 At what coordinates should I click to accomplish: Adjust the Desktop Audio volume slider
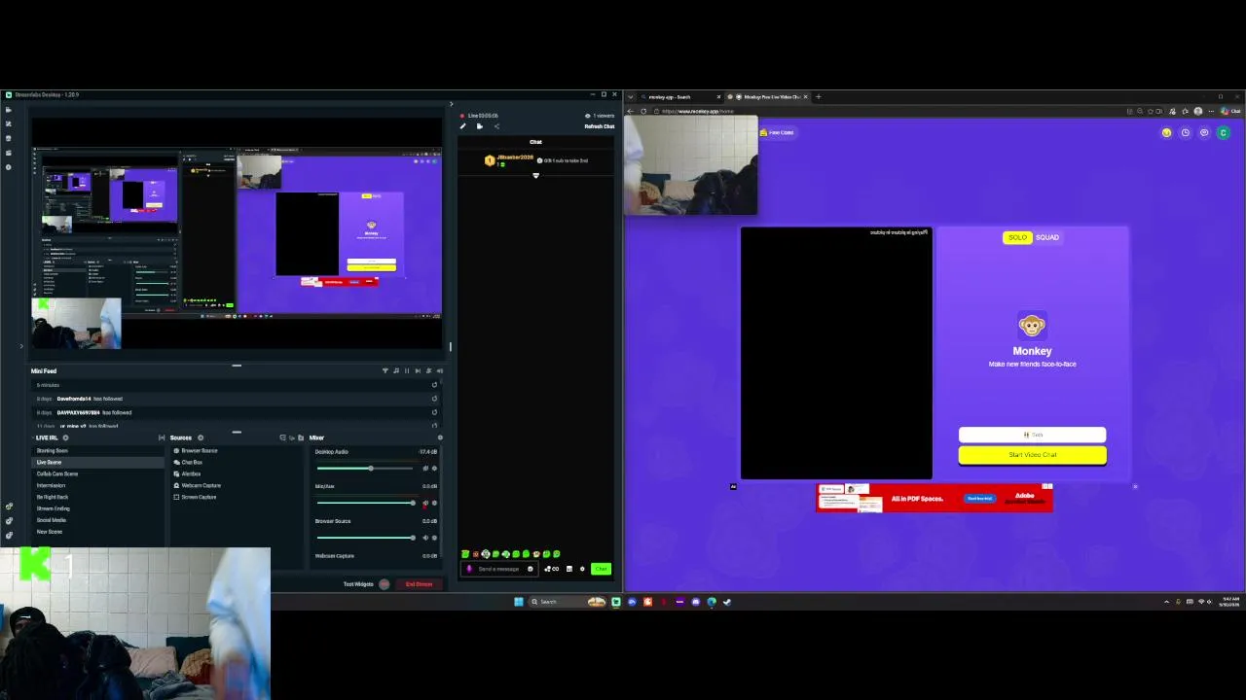[366, 469]
